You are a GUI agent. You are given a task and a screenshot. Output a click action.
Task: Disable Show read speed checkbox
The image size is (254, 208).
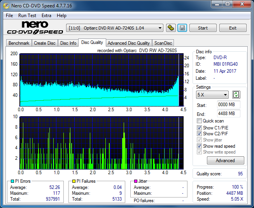(x=199, y=146)
